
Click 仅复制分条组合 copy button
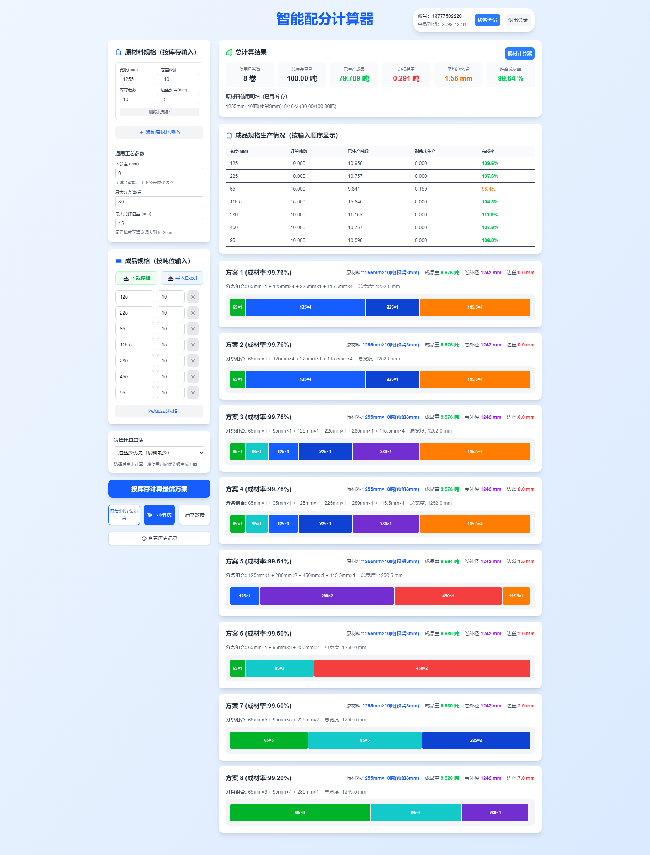[x=124, y=515]
